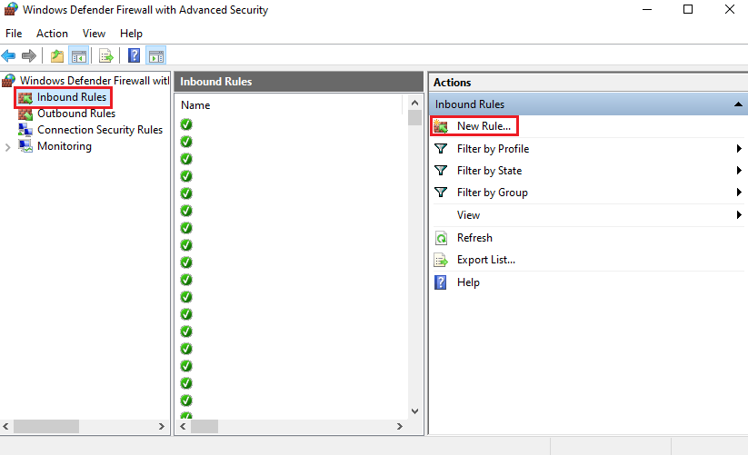Expand the Monitoring tree node chevron
Viewport: 748px width, 455px height.
coord(7,148)
